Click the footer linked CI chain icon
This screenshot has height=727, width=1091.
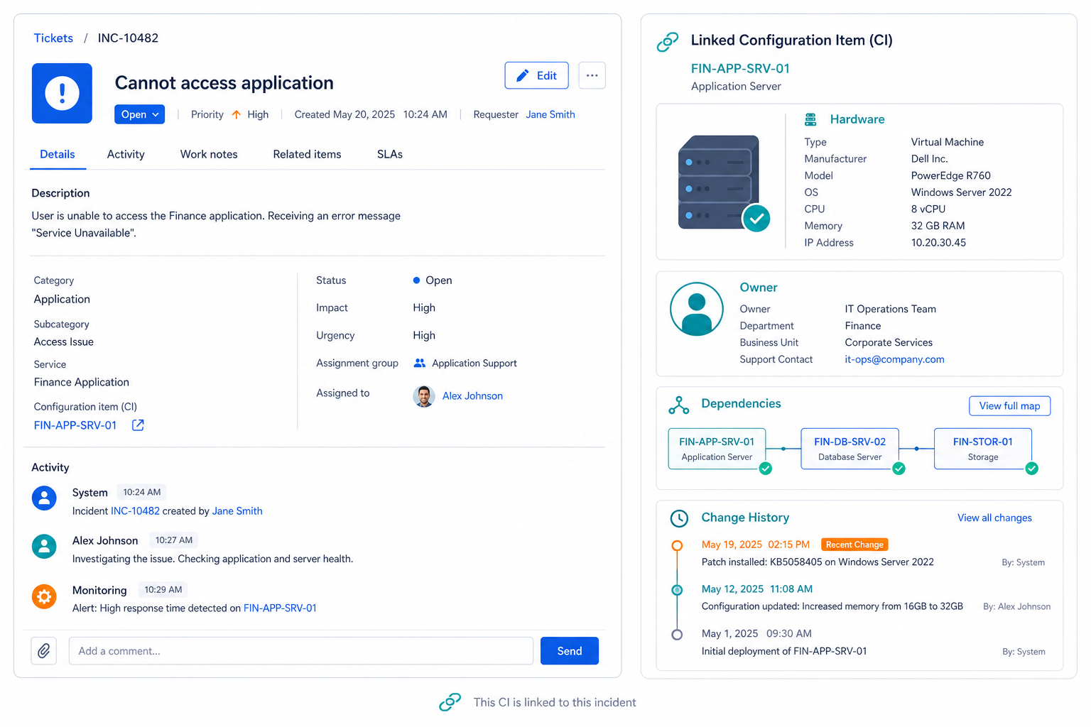450,703
